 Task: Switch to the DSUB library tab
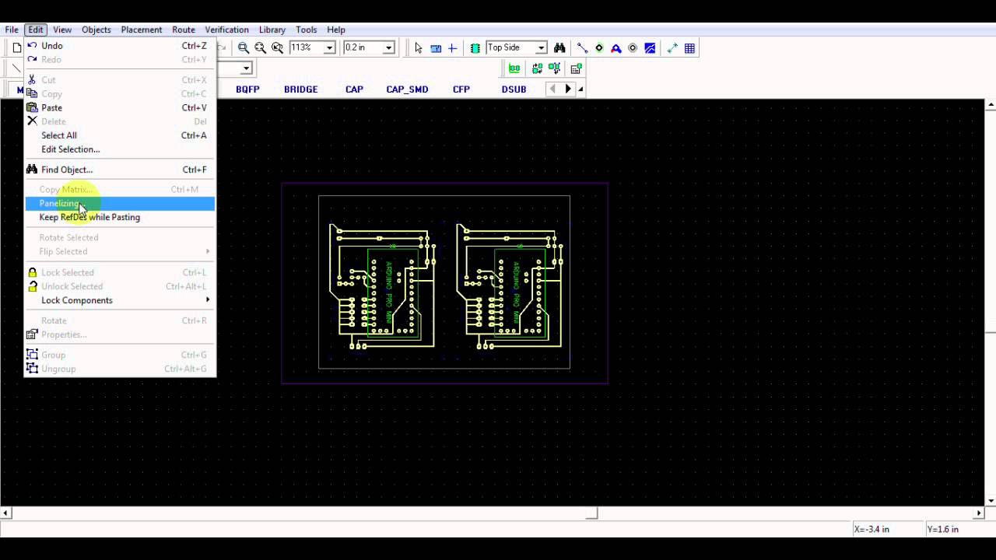click(x=514, y=89)
